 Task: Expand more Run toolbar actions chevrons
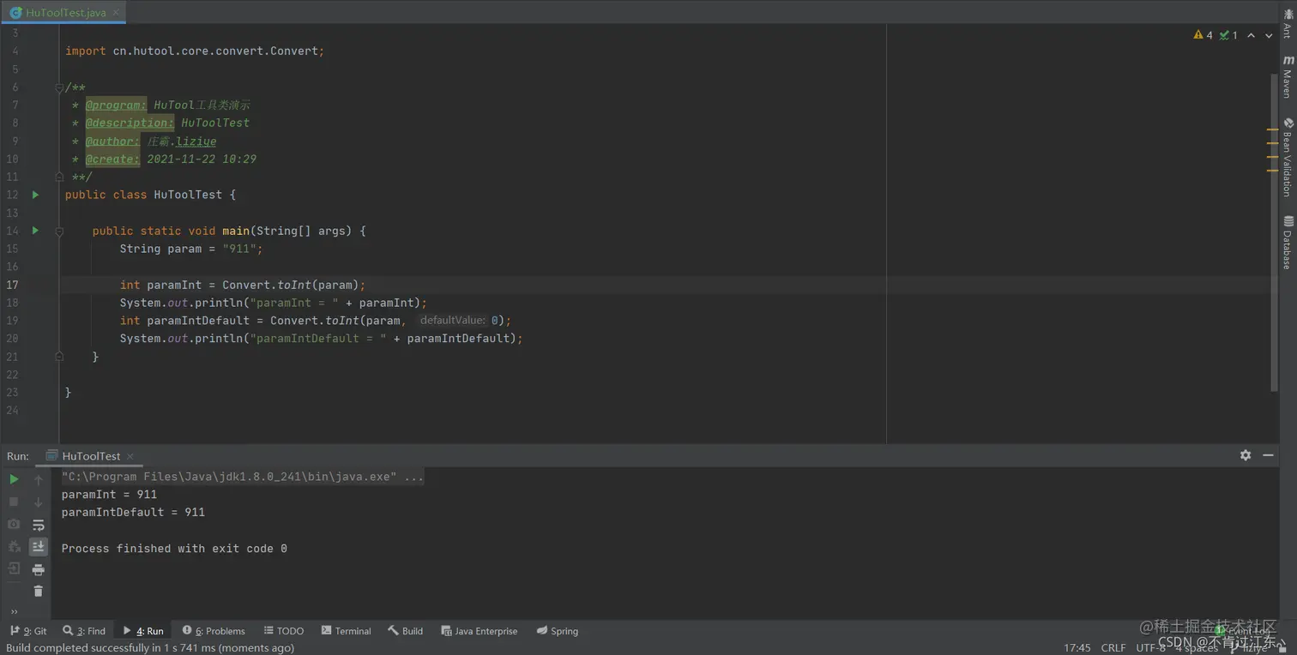(x=14, y=611)
